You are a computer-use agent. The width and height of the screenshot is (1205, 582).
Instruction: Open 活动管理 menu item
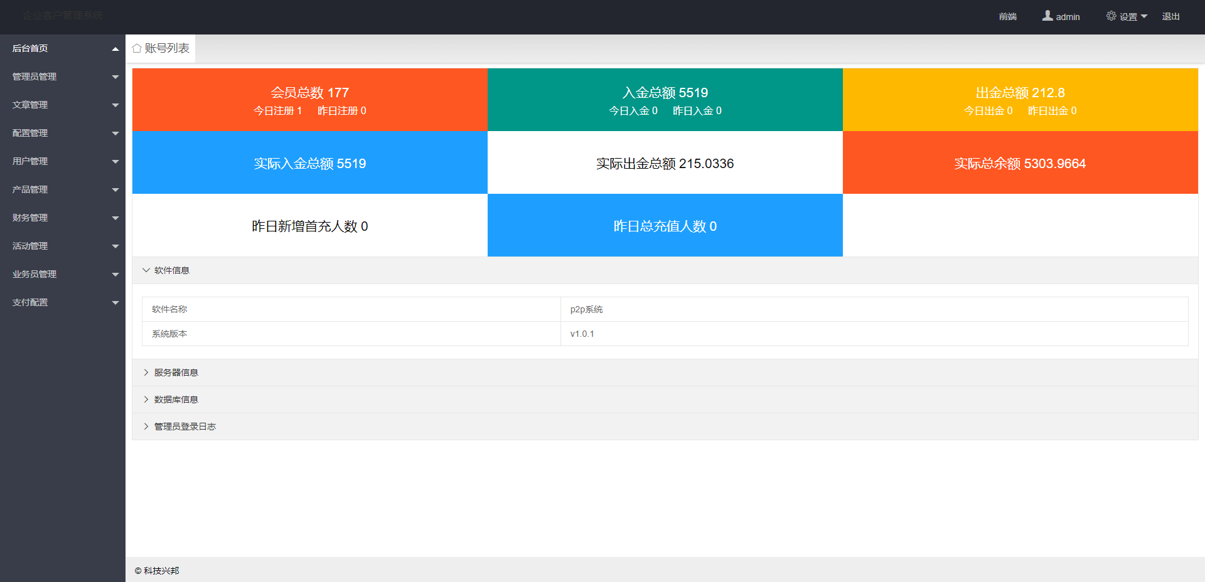(x=63, y=246)
